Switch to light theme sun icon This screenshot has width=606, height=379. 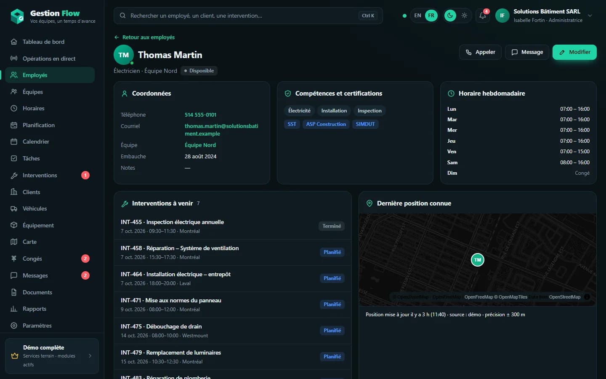464,16
